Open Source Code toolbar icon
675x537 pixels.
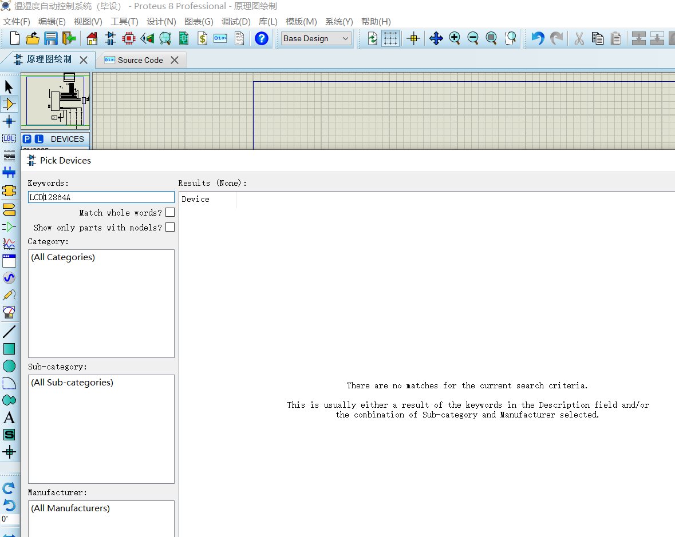(220, 39)
